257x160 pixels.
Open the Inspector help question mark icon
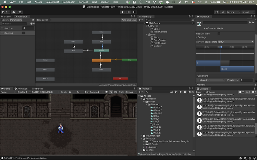249,23
